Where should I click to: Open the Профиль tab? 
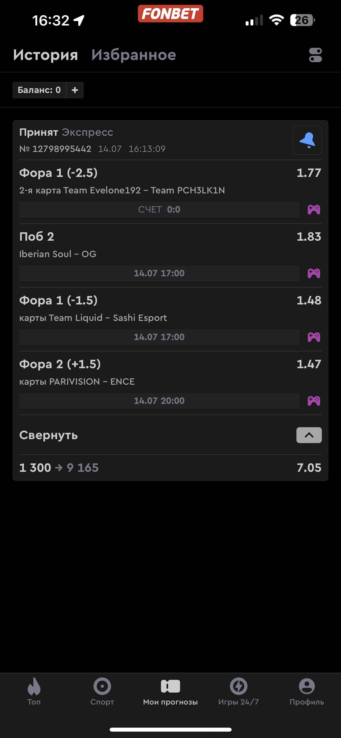coord(307,691)
